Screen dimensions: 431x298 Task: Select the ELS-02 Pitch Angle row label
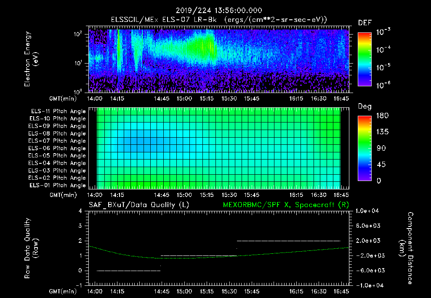pyautogui.click(x=57, y=178)
